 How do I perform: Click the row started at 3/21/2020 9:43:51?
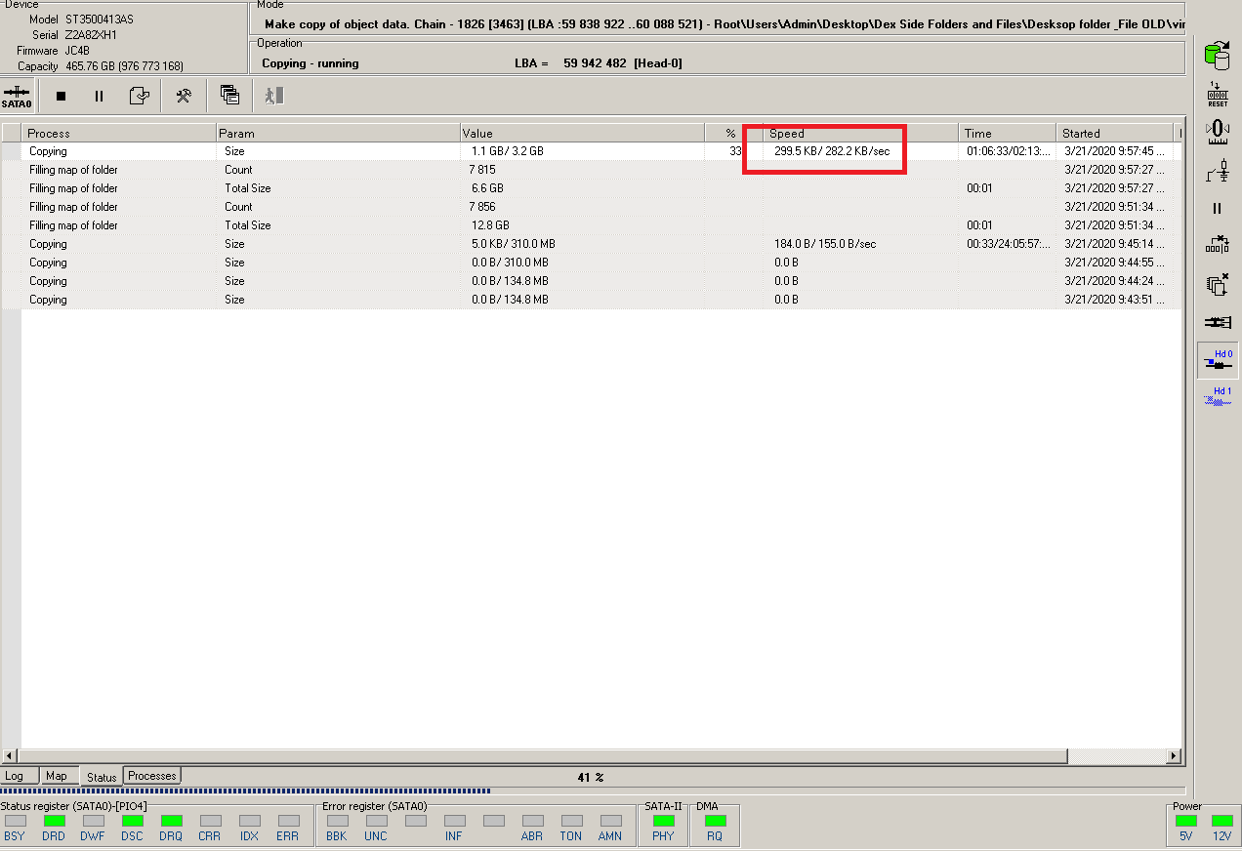(x=592, y=300)
